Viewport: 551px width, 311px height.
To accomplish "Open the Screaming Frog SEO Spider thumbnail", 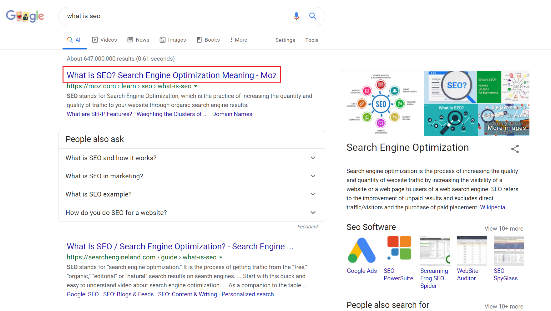I will point(435,250).
